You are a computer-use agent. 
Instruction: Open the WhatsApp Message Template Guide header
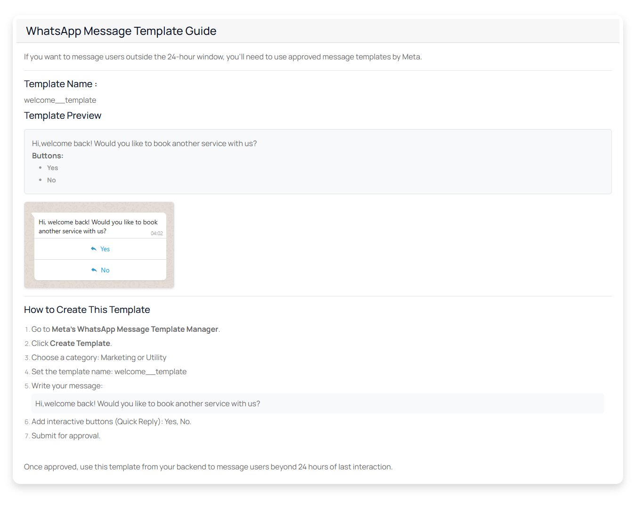coord(121,31)
